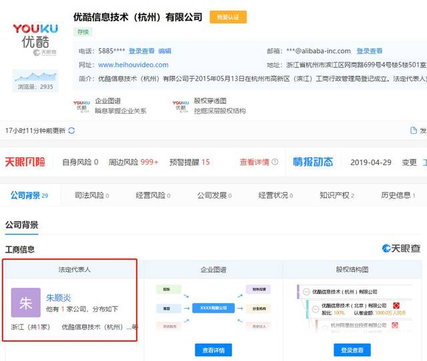Click the orange 我要认证 button

click(x=228, y=17)
